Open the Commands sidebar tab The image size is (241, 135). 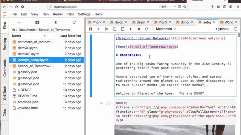tap(5, 68)
